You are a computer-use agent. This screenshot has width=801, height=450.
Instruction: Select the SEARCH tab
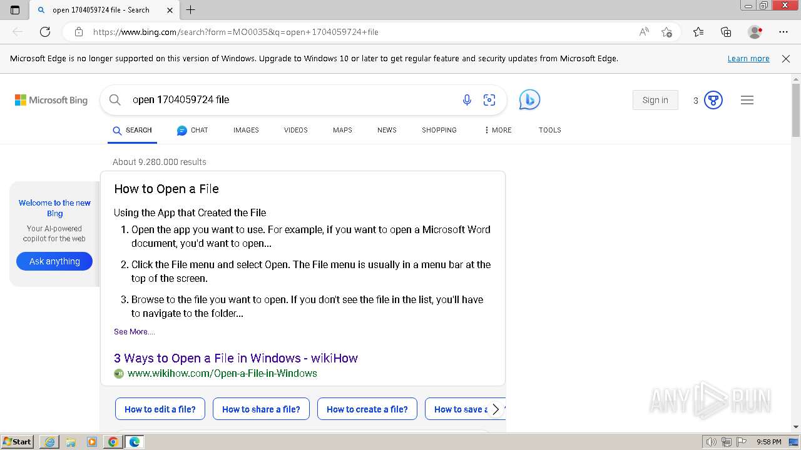(x=132, y=131)
